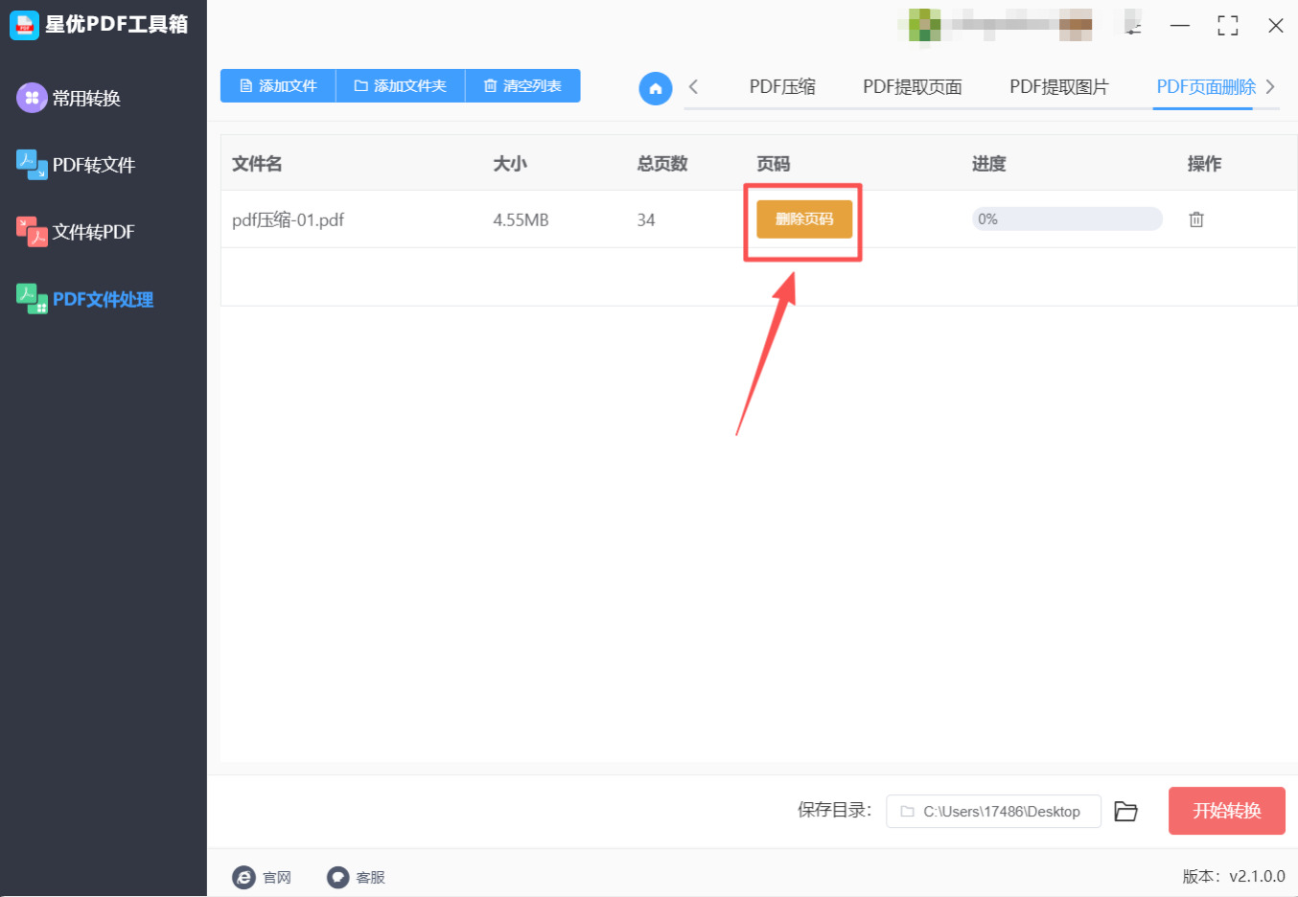Screen dimensions: 1298x897
Task: Delete the pdf压缩-01.pdf row with trash icon
Action: click(1196, 219)
